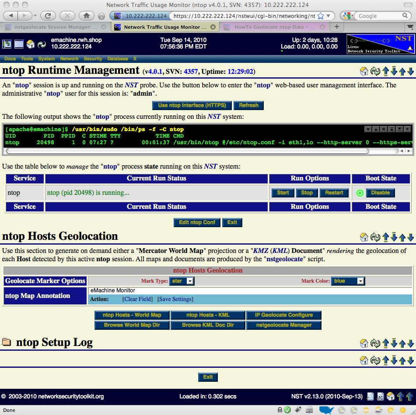The width and height of the screenshot is (416, 415).
Task: Open the Mark Type star dropdown
Action: 182,281
